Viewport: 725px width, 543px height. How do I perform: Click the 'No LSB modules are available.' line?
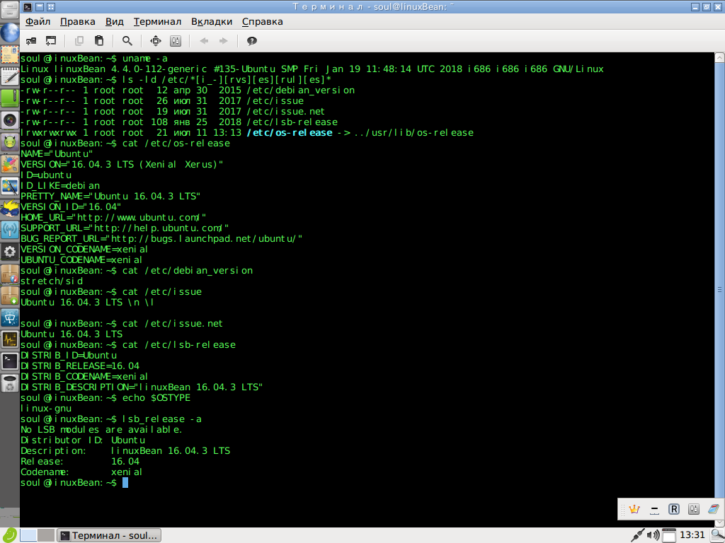tap(101, 430)
